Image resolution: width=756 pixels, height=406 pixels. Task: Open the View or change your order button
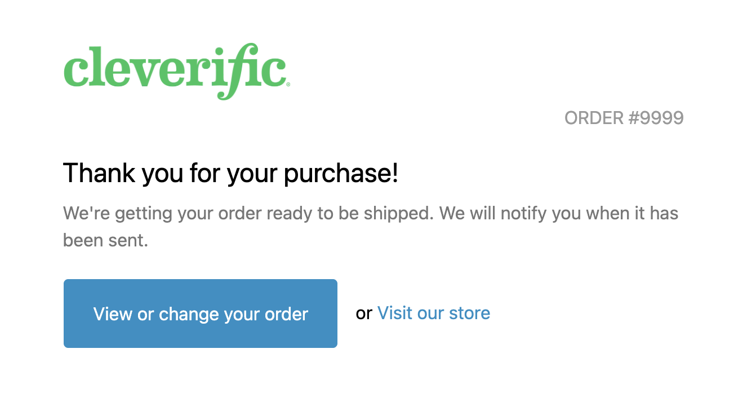pos(201,314)
